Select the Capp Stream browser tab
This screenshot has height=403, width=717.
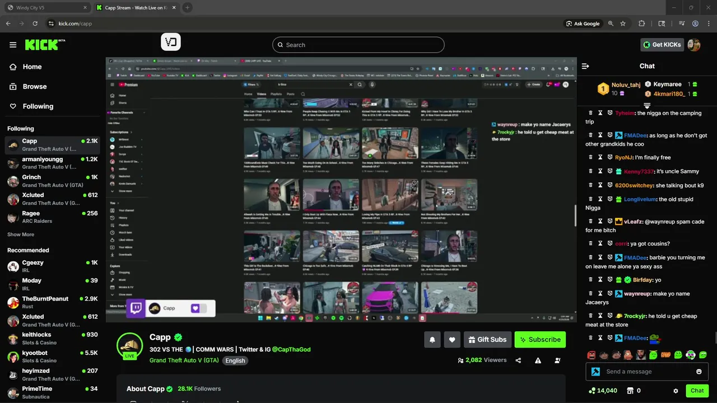tap(136, 8)
